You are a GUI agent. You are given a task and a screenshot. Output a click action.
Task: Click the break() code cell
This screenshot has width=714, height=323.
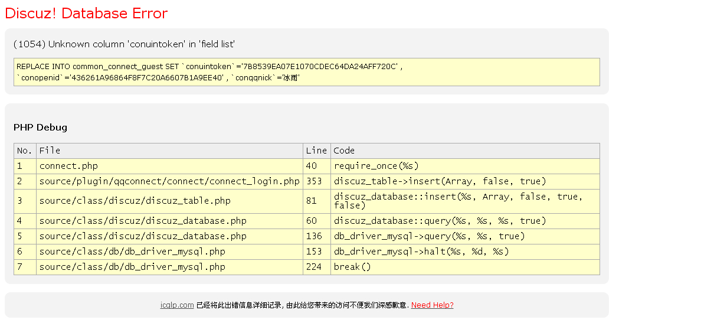pos(352,267)
